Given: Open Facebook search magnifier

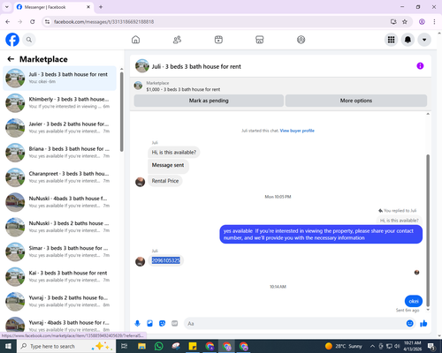Looking at the screenshot, I should [x=29, y=40].
